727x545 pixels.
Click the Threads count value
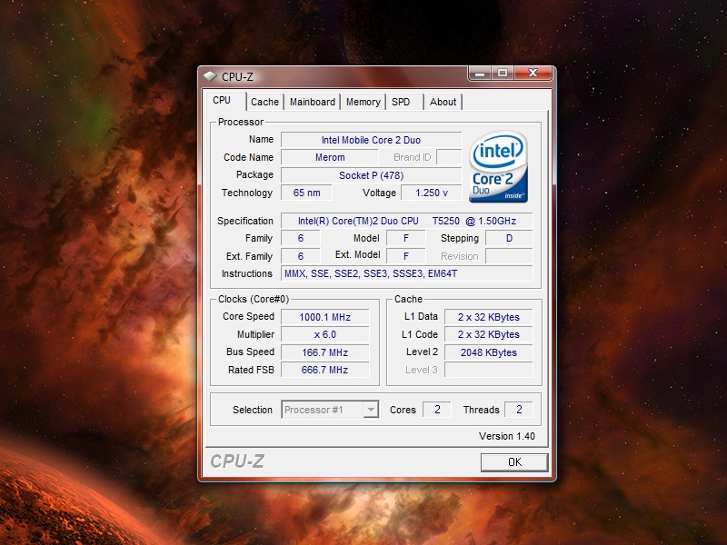tap(518, 410)
